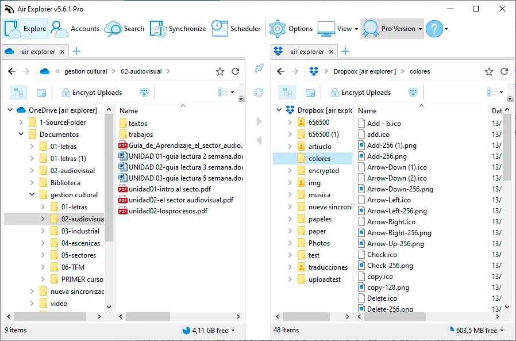Select the Dropbox air explorer tab
This screenshot has width=516, height=341.
point(303,52)
